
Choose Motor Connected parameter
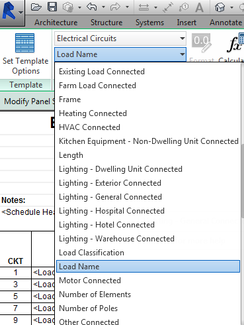tap(148, 281)
